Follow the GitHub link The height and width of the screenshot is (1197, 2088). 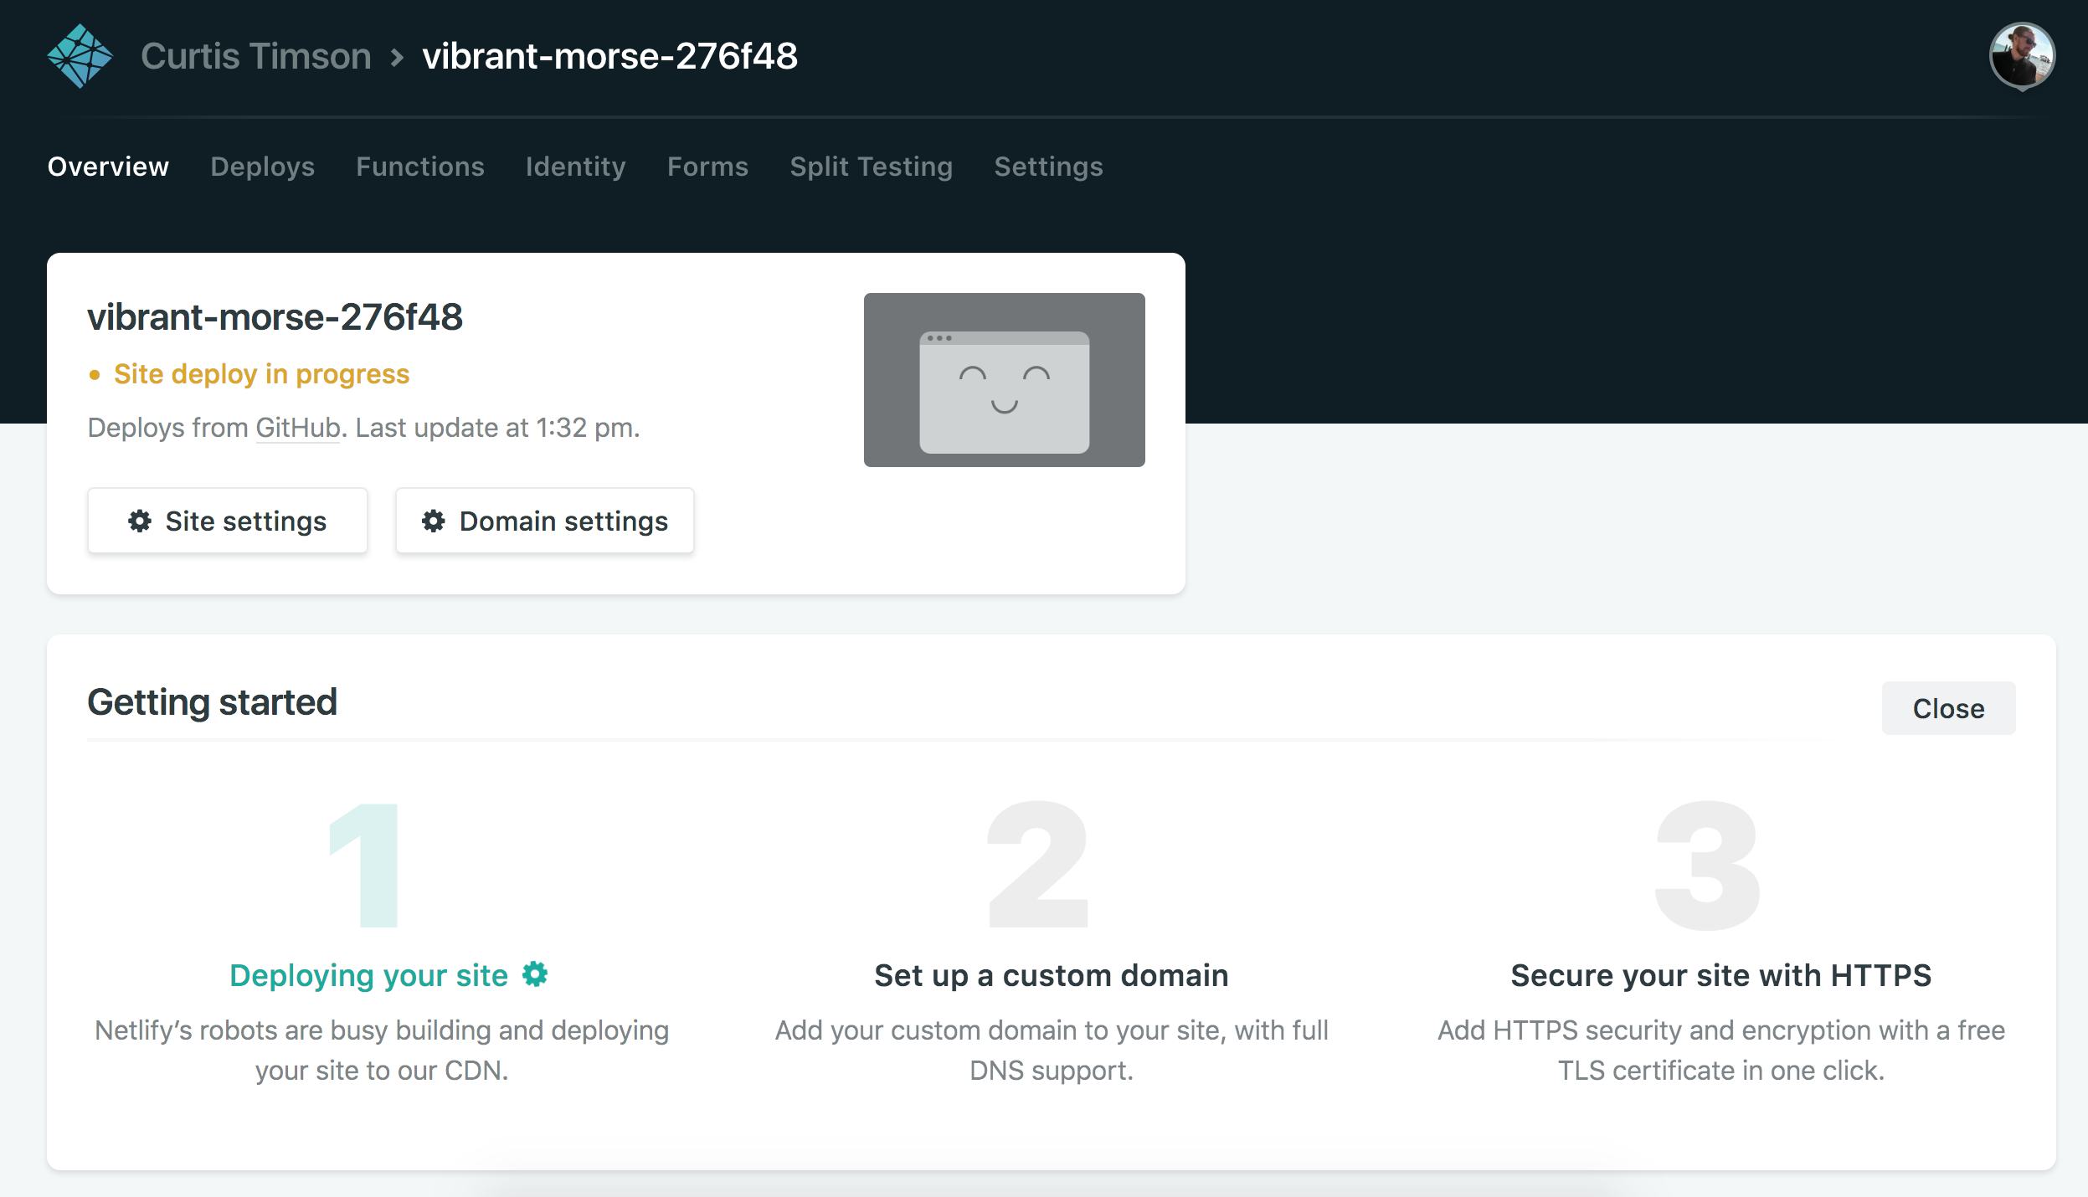[x=297, y=428]
